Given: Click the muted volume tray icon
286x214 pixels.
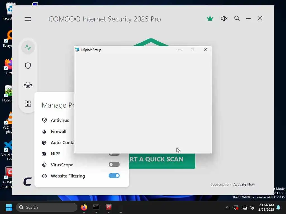Looking at the screenshot, I should pos(252,207).
